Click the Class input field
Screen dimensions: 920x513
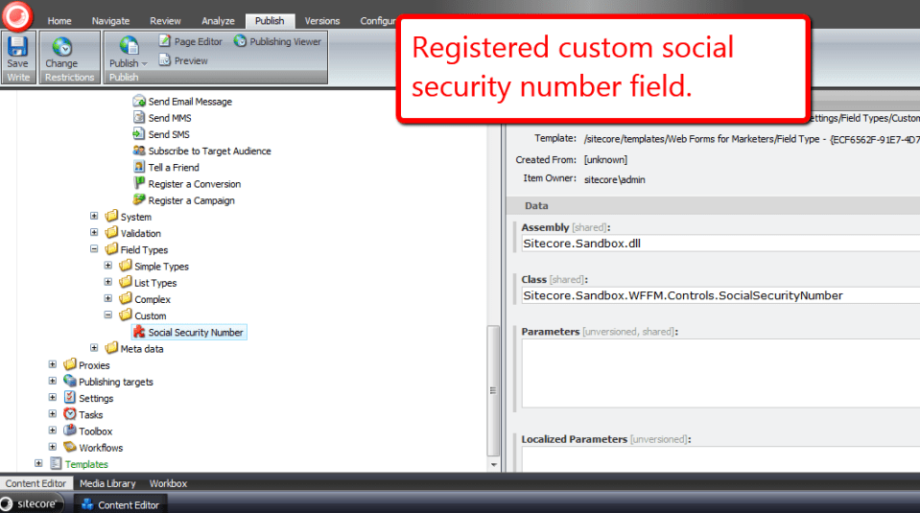(x=720, y=295)
